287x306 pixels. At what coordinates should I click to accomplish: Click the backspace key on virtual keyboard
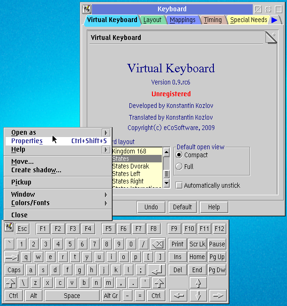(x=158, y=244)
